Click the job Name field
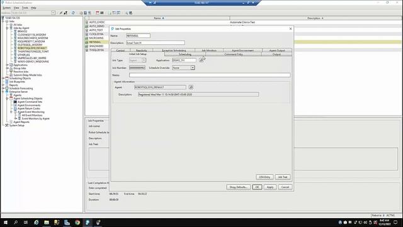Viewport: 403px width, 227px height. click(139, 35)
